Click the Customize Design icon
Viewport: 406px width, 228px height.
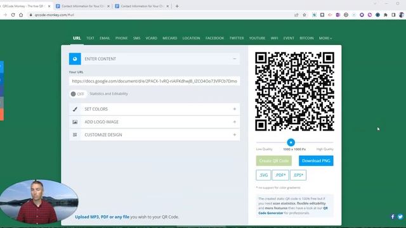(75, 135)
